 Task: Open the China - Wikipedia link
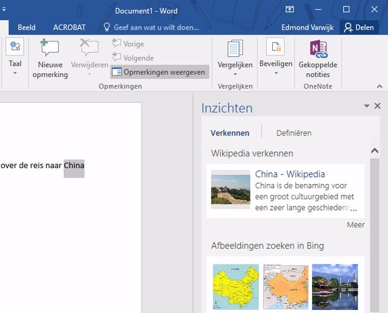tap(290, 174)
